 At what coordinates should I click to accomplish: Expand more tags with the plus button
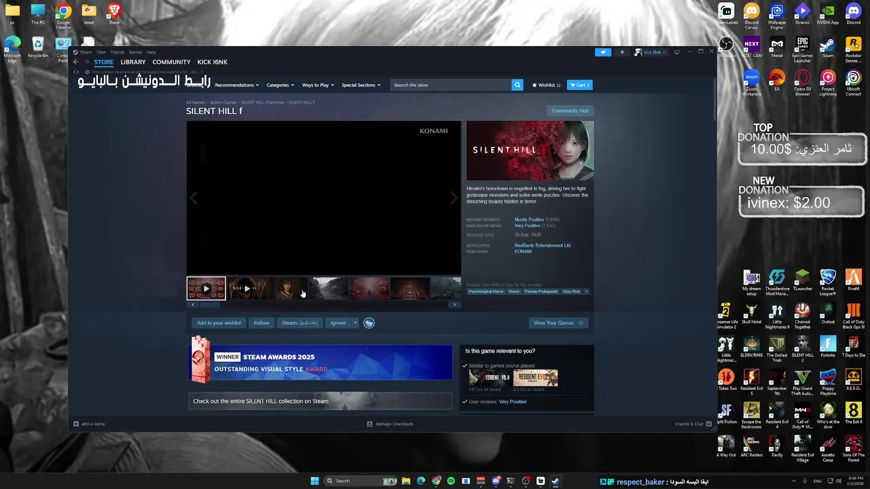(x=587, y=291)
